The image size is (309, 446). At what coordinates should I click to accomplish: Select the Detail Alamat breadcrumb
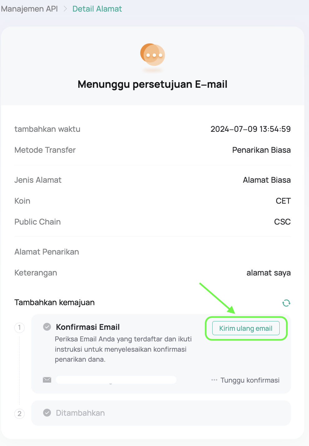97,9
